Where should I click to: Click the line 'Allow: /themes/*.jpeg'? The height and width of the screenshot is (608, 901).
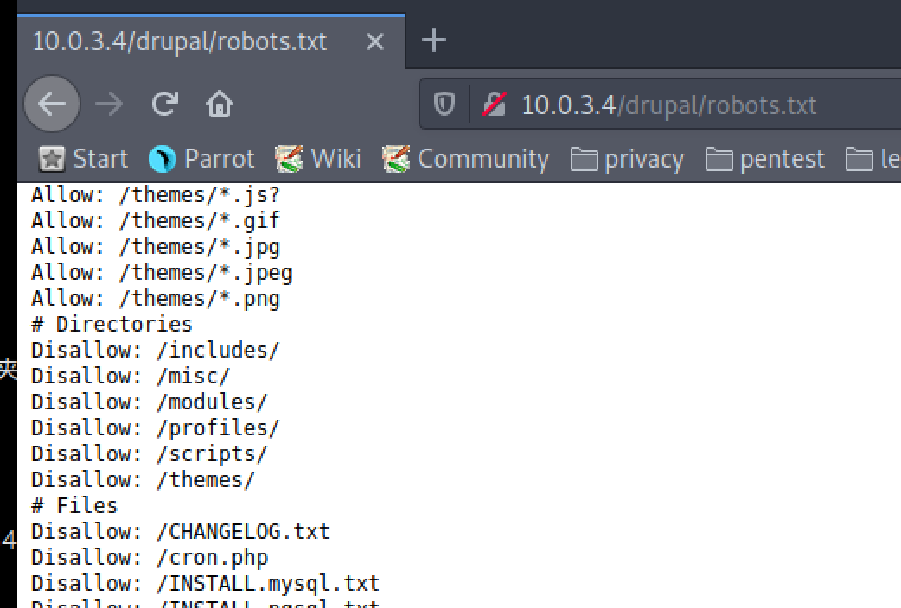pos(162,273)
